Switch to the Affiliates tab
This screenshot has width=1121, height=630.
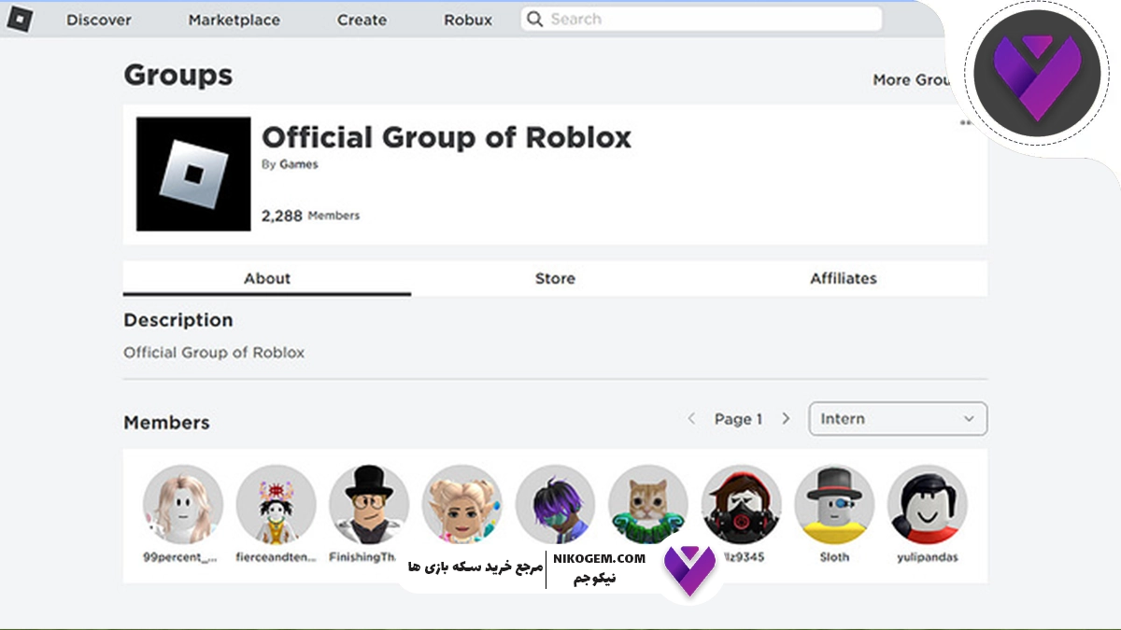[x=843, y=278]
